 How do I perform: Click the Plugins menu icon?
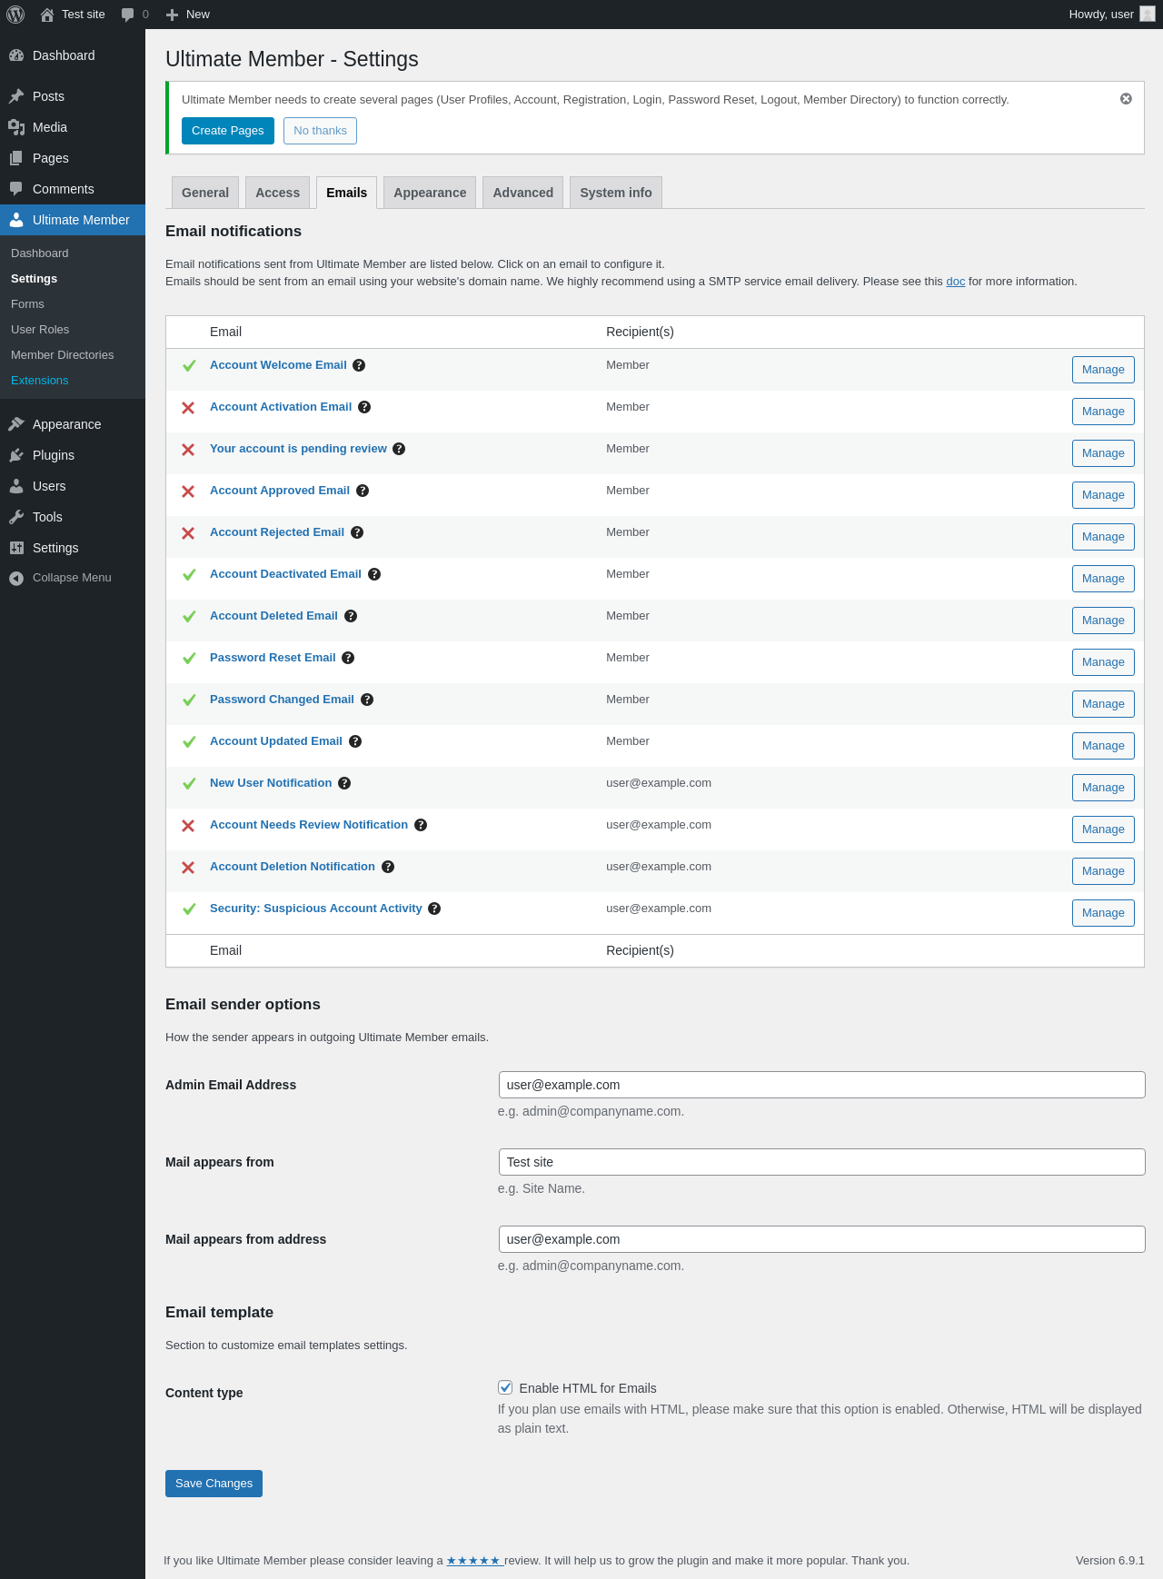coord(16,455)
